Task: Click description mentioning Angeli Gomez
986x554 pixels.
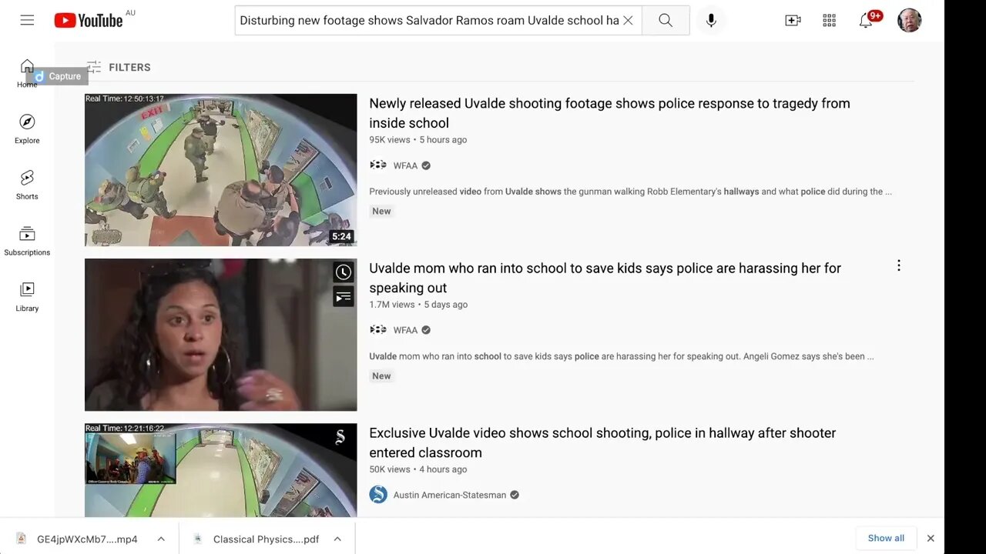Action: [x=622, y=356]
